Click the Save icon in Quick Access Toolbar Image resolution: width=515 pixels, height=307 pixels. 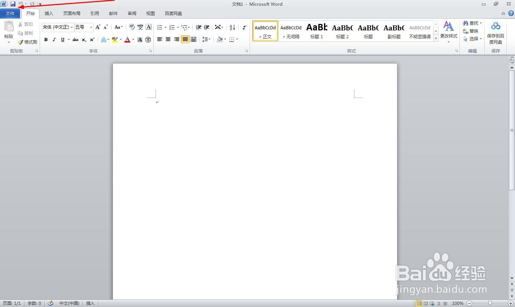tap(13, 4)
